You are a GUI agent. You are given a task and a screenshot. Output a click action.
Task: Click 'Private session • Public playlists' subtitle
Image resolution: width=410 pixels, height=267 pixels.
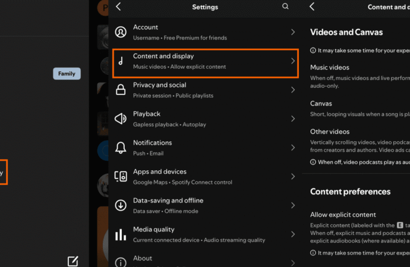tap(173, 96)
